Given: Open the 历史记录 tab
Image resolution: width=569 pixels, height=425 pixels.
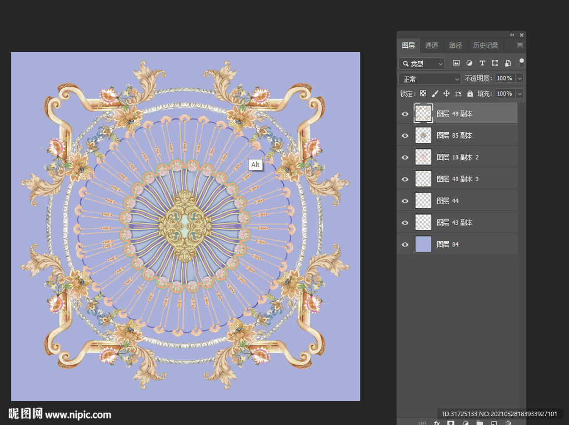Looking at the screenshot, I should pyautogui.click(x=485, y=46).
